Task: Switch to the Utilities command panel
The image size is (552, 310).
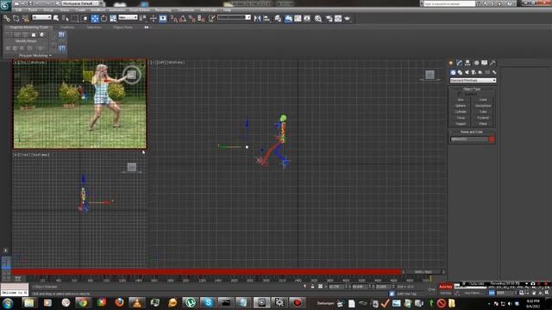Action: 492,63
